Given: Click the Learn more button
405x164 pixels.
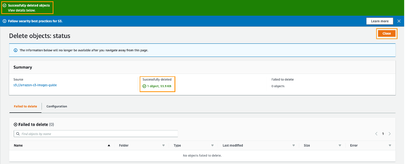Looking at the screenshot, I should pyautogui.click(x=379, y=21).
